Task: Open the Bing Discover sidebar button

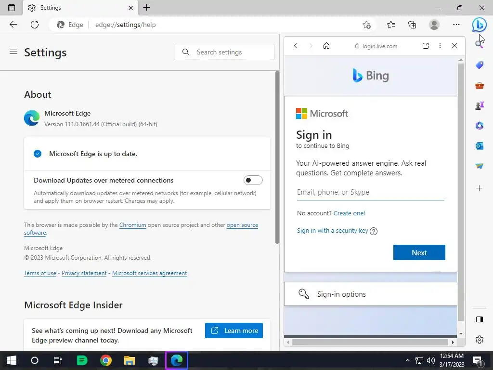Action: click(x=479, y=25)
